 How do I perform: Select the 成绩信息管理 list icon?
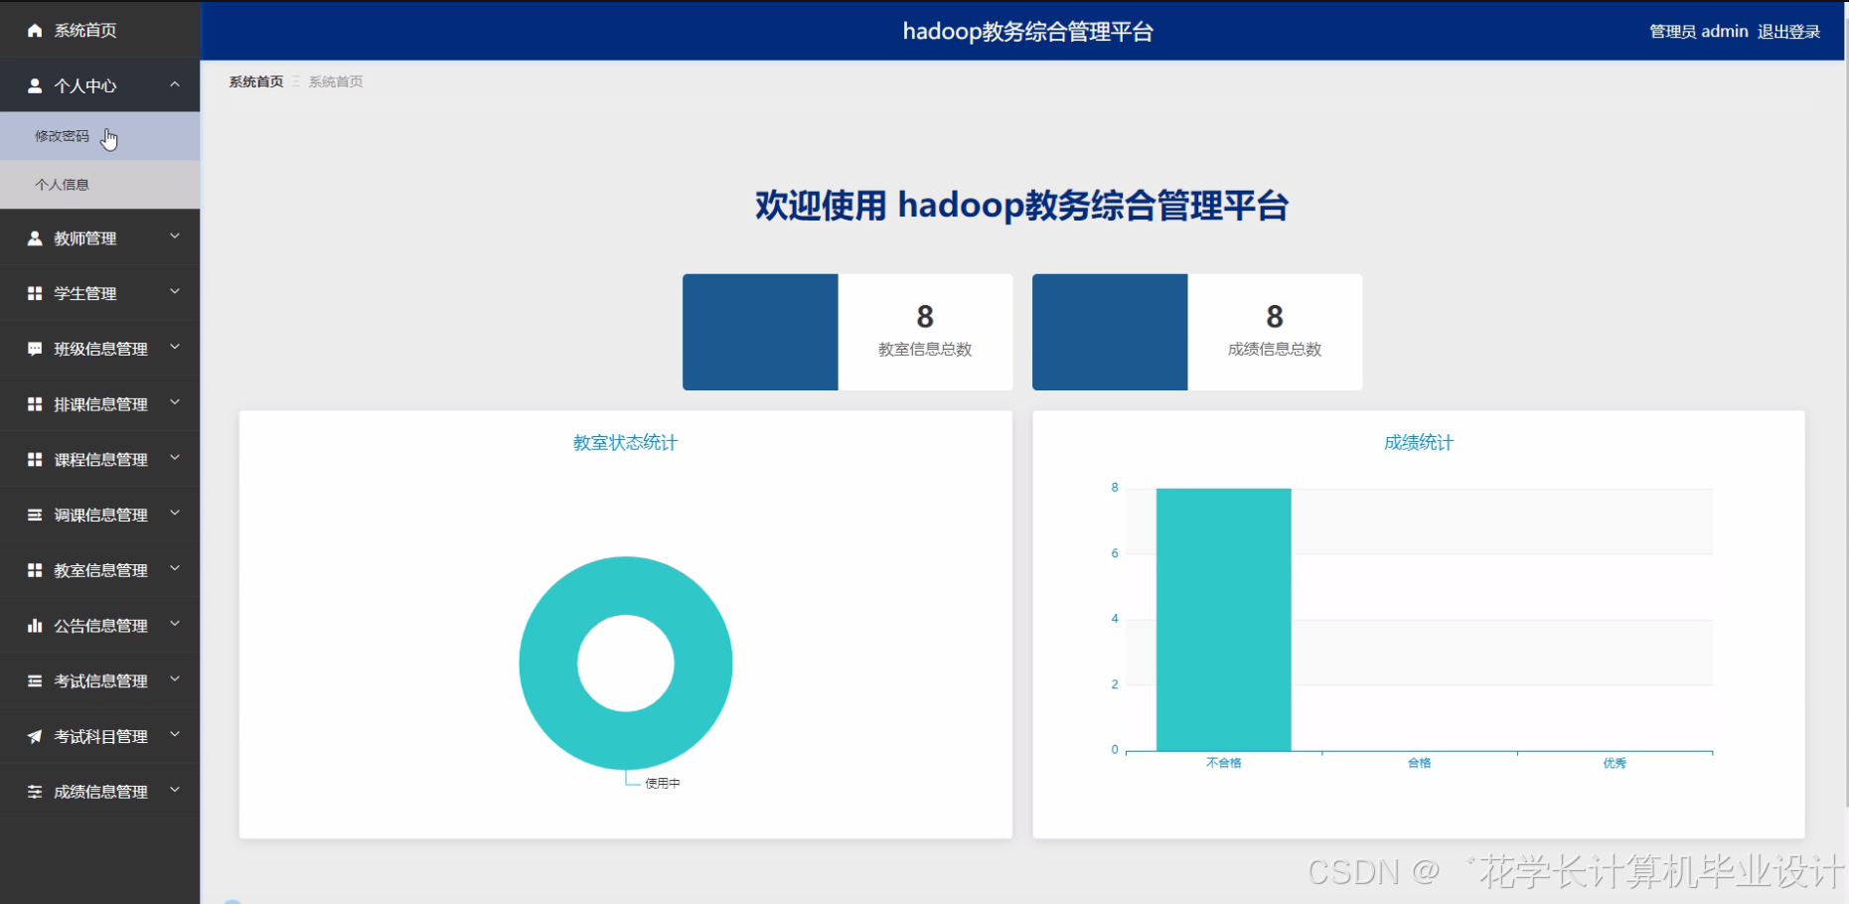(x=33, y=791)
